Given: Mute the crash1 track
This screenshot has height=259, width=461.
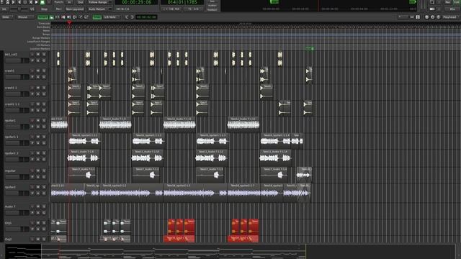Looking at the screenshot, I should 38,71.
